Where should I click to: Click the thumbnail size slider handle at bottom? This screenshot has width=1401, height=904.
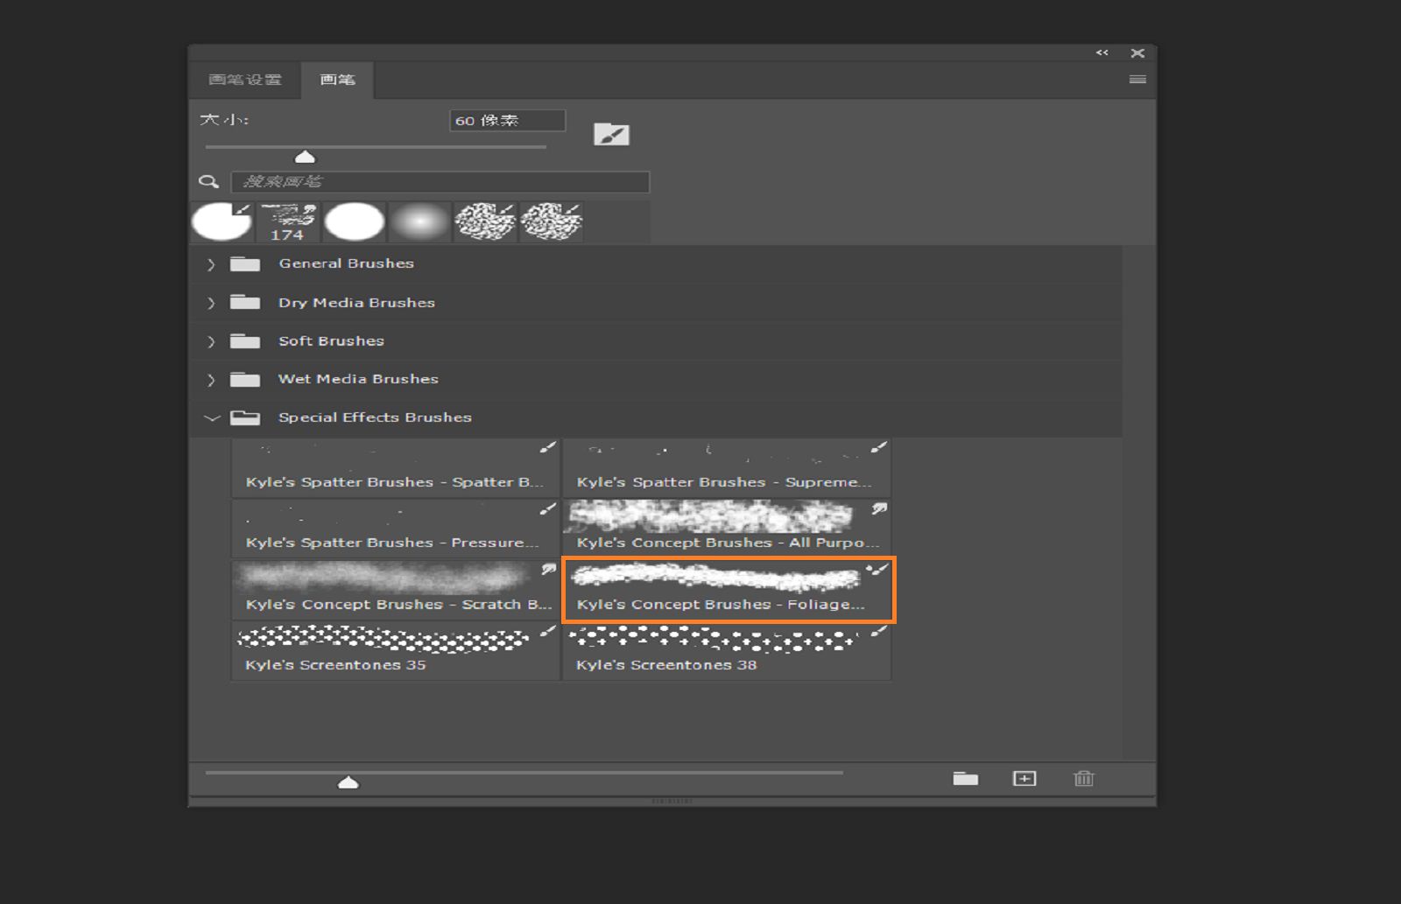(x=348, y=782)
